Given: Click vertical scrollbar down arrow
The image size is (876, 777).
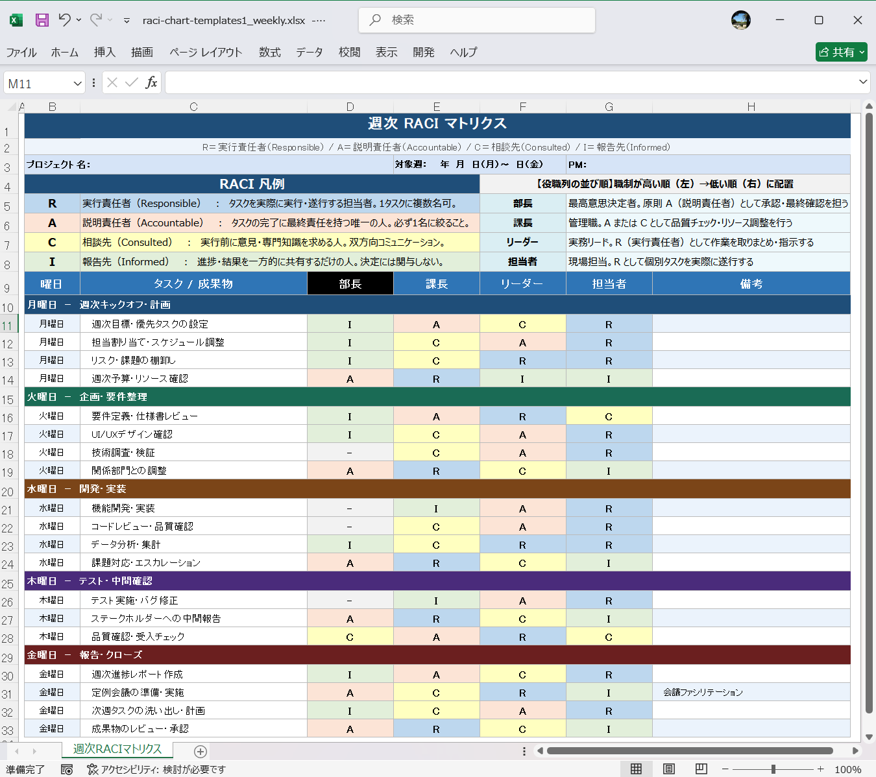Looking at the screenshot, I should point(870,737).
